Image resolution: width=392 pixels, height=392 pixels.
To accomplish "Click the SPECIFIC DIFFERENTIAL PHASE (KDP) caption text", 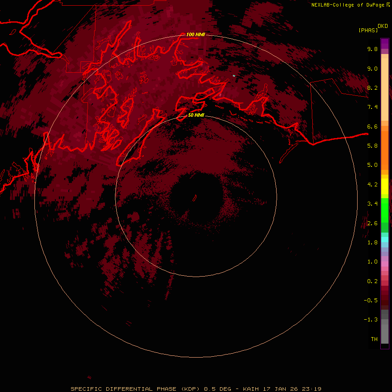I will tap(135, 389).
